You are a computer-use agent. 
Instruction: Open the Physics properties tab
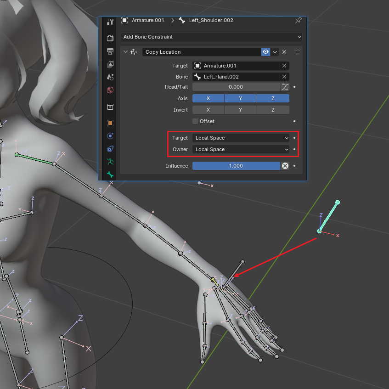pyautogui.click(x=110, y=136)
